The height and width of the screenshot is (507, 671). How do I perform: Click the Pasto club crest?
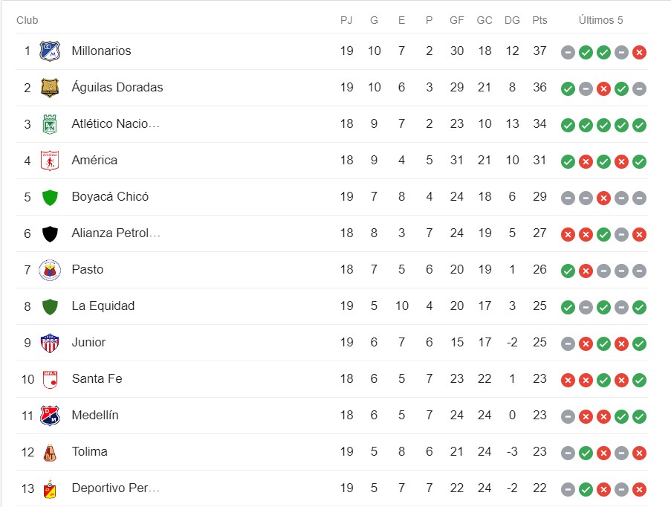[x=50, y=270]
